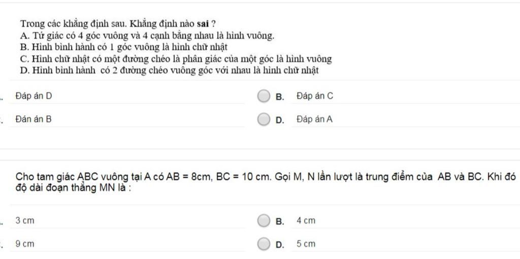Viewport: 520px width, 259px height.
Task: Click statement C starting "Hình chữ nhật có một đường chéo"
Action: coord(176,59)
